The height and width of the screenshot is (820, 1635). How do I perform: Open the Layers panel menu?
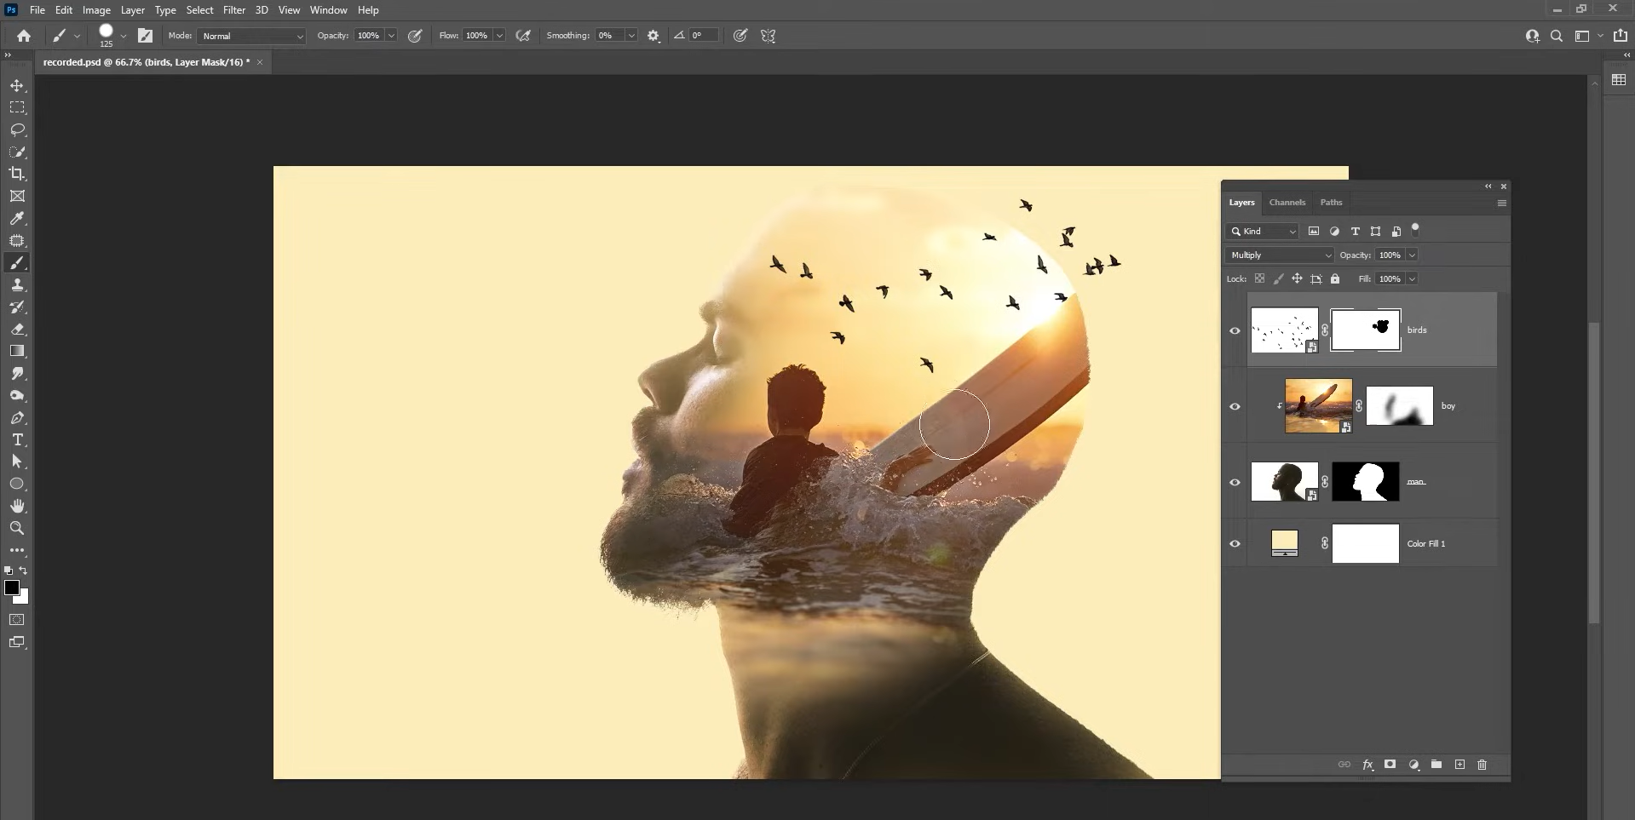(x=1501, y=204)
